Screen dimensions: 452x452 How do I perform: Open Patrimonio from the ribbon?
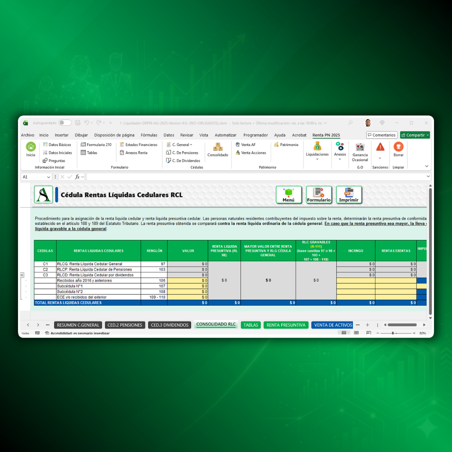click(286, 145)
